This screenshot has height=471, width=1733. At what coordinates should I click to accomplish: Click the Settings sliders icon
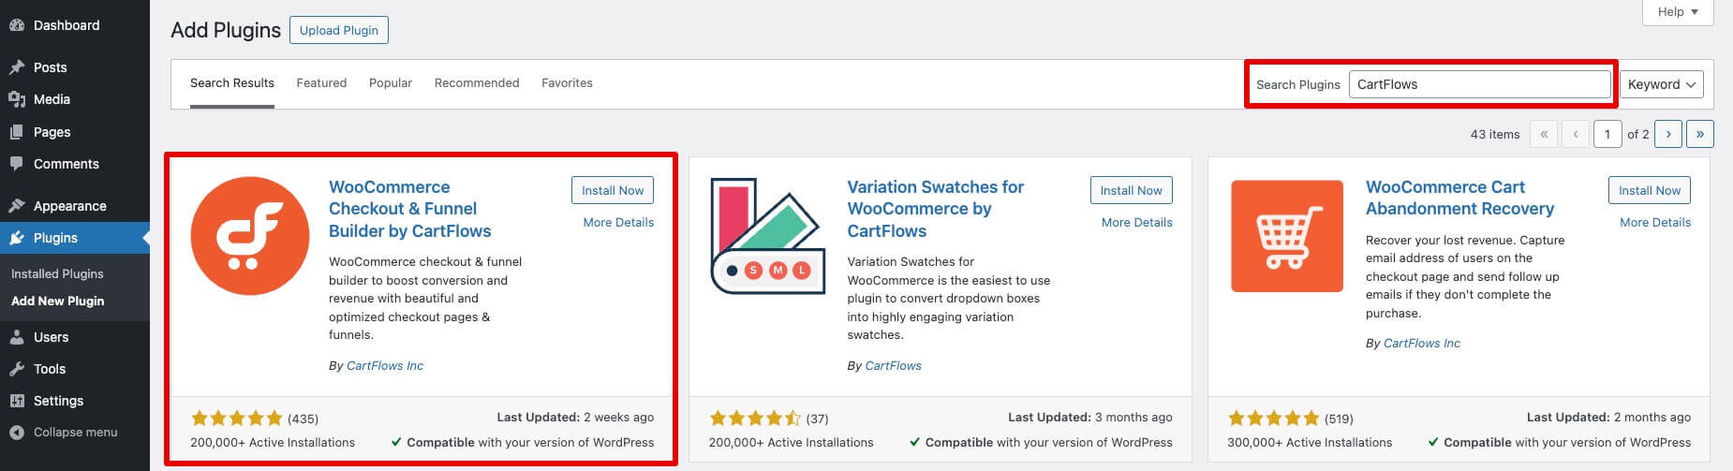[x=17, y=401]
